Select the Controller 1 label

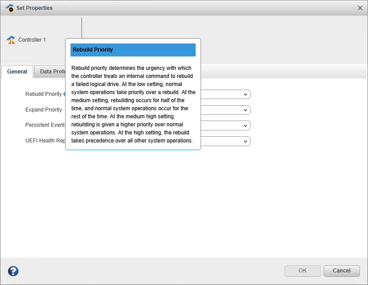[32, 40]
